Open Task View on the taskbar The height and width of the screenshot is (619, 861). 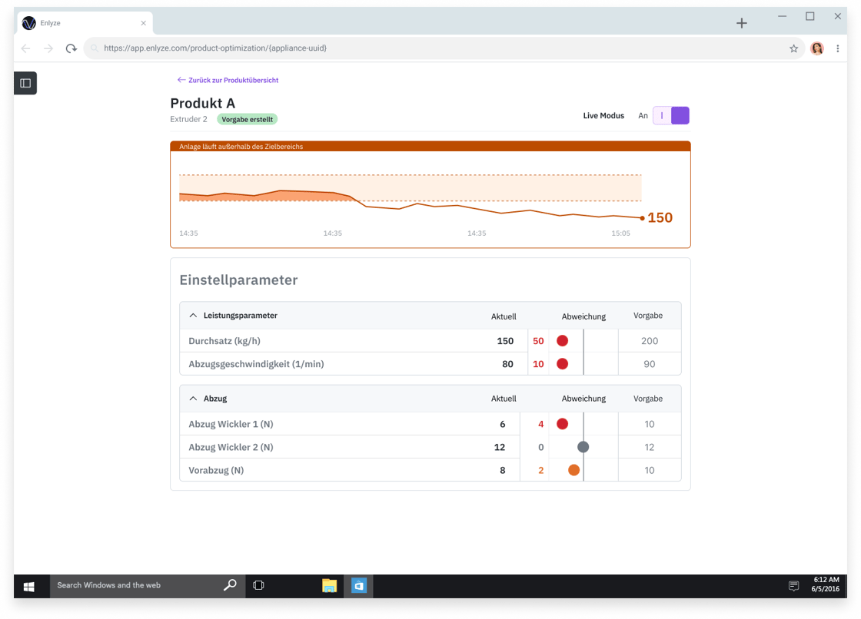(x=258, y=585)
